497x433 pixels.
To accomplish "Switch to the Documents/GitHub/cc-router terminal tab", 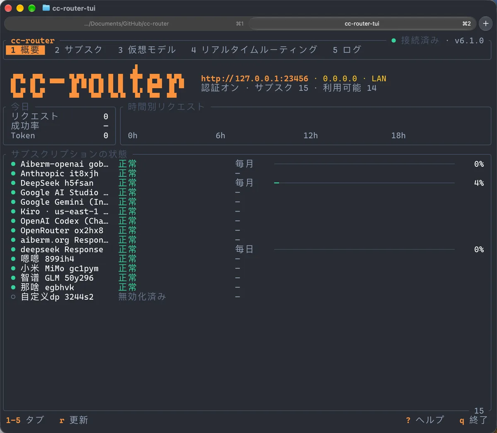I will [126, 24].
